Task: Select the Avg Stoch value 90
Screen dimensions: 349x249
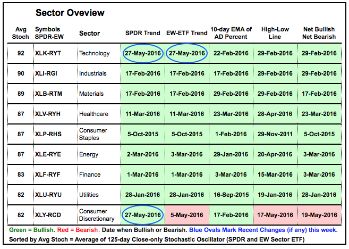Action: [x=21, y=73]
